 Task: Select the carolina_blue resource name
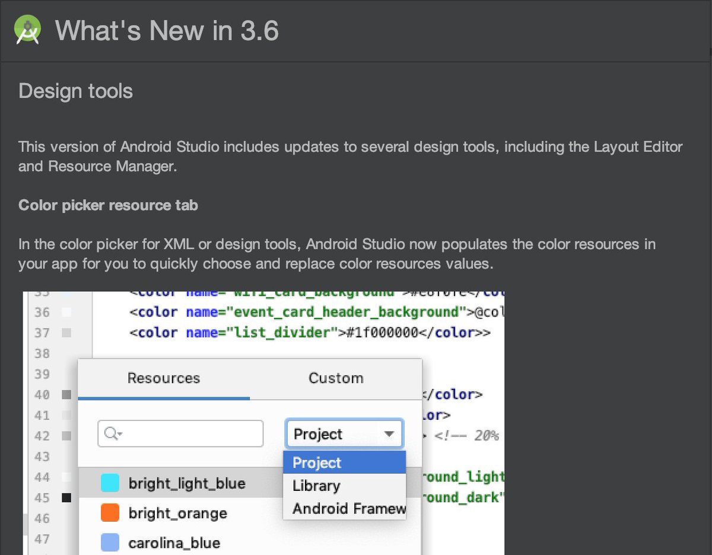click(174, 543)
